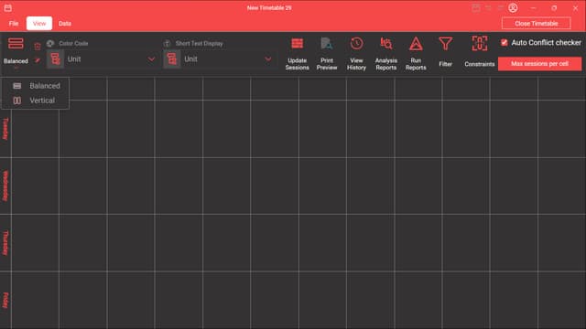
Task: Expand the Color Code Unit dropdown
Action: tap(151, 58)
